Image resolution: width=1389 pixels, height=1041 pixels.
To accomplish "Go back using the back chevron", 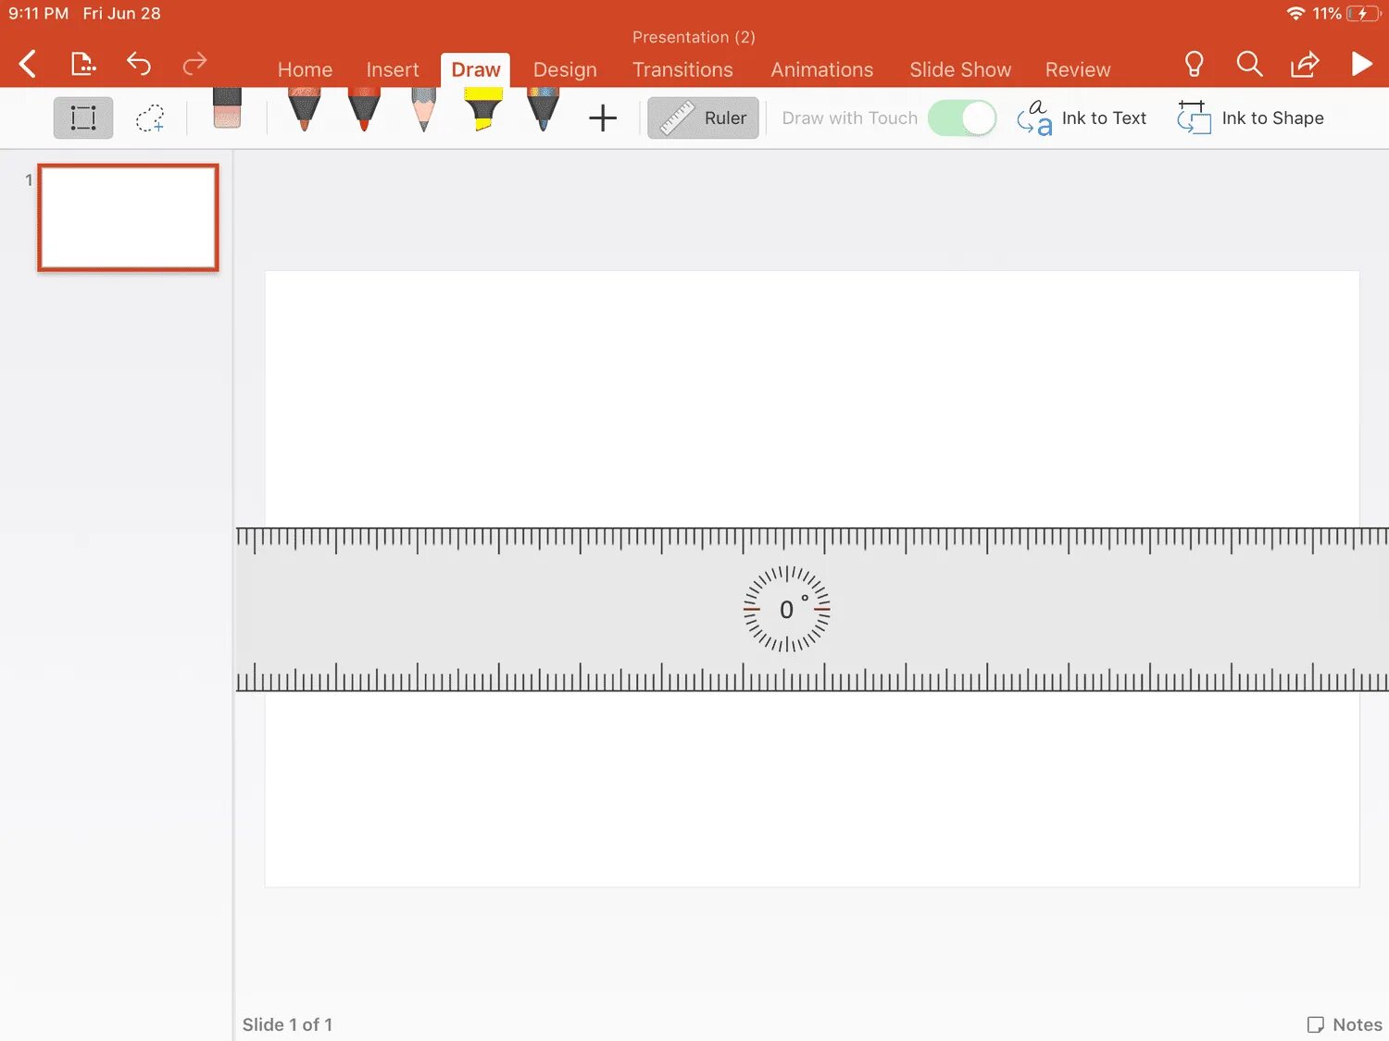I will coord(28,64).
